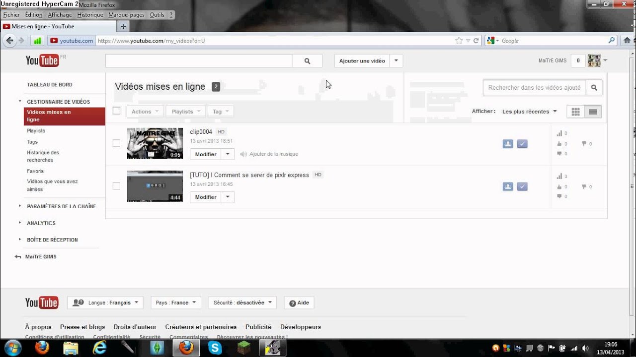
Task: Open the Les plus récentes sort dropdown
Action: coord(530,112)
